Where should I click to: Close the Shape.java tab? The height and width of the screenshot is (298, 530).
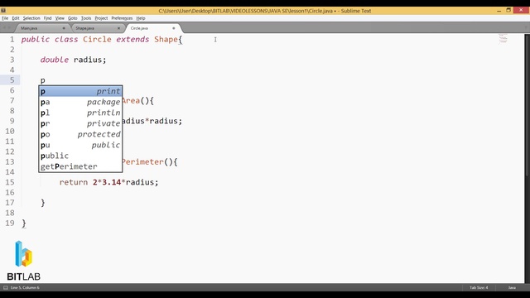pyautogui.click(x=118, y=28)
